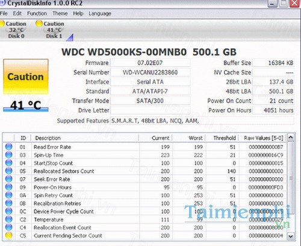301x246 pixels.
Task: Click scrollbar up arrow in SMART list
Action: [x=291, y=137]
